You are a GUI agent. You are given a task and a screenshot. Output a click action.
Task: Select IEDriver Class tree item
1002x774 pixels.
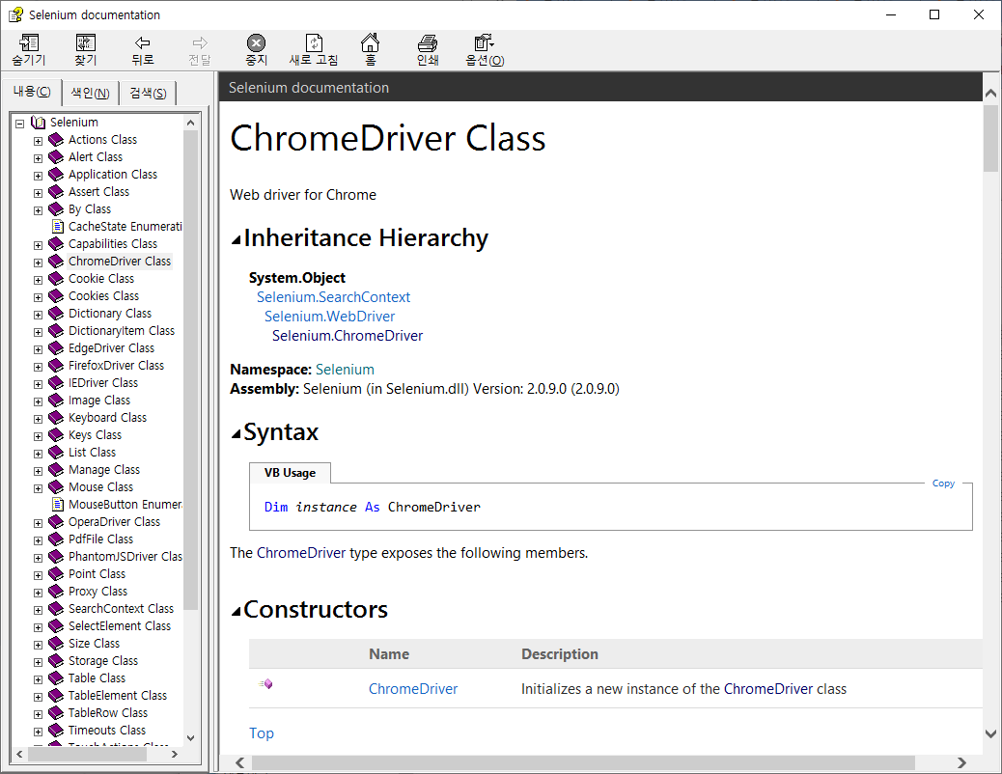(103, 383)
